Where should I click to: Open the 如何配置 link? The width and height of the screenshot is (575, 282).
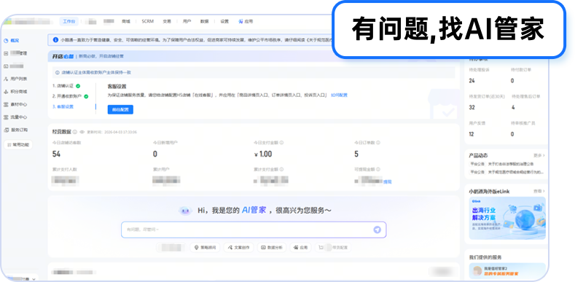tap(339, 95)
